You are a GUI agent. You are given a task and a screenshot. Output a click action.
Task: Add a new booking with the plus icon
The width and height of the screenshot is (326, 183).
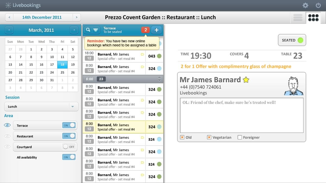[156, 30]
